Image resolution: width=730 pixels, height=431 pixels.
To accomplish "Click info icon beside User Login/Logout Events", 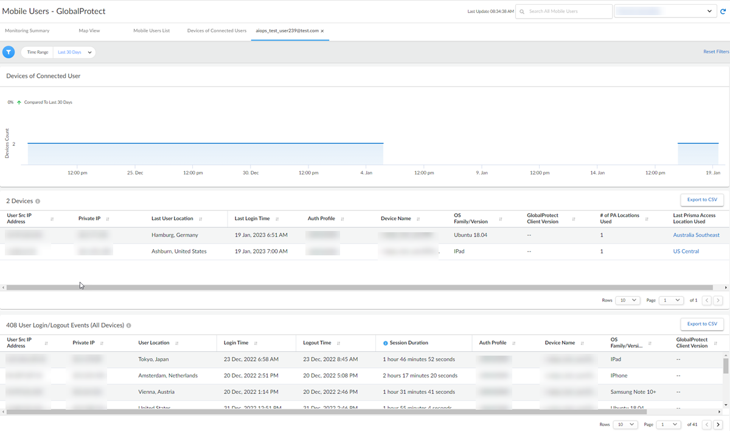I will [x=129, y=326].
